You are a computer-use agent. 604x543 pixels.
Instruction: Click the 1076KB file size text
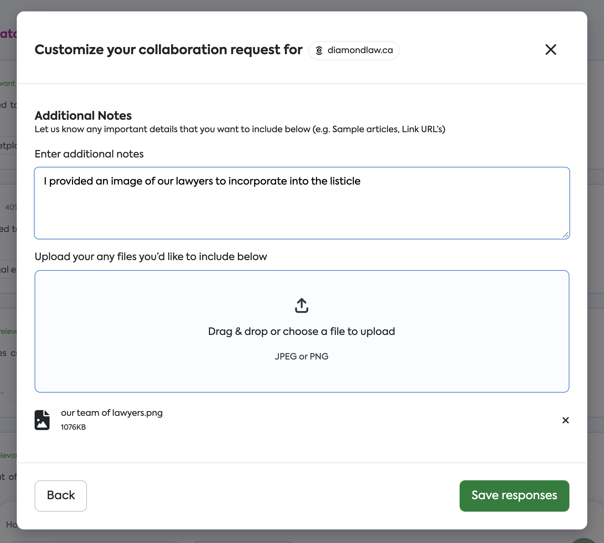pyautogui.click(x=73, y=427)
